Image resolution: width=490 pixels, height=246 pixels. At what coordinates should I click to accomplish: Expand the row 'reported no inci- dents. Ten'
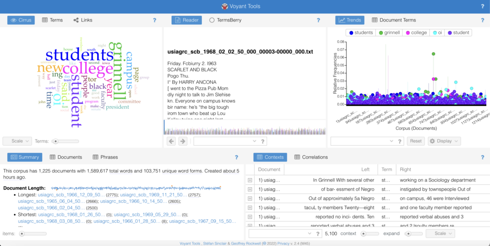pyautogui.click(x=250, y=217)
